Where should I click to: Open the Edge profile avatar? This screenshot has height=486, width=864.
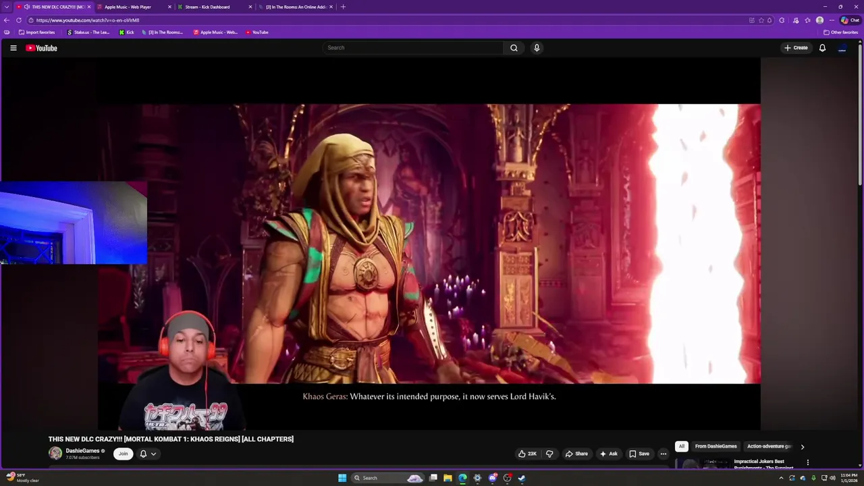click(819, 20)
